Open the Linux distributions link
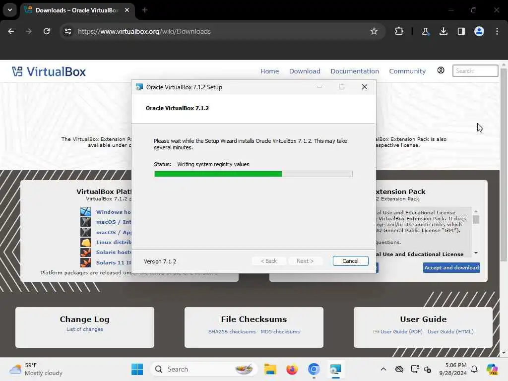The image size is (508, 381). pos(114,242)
